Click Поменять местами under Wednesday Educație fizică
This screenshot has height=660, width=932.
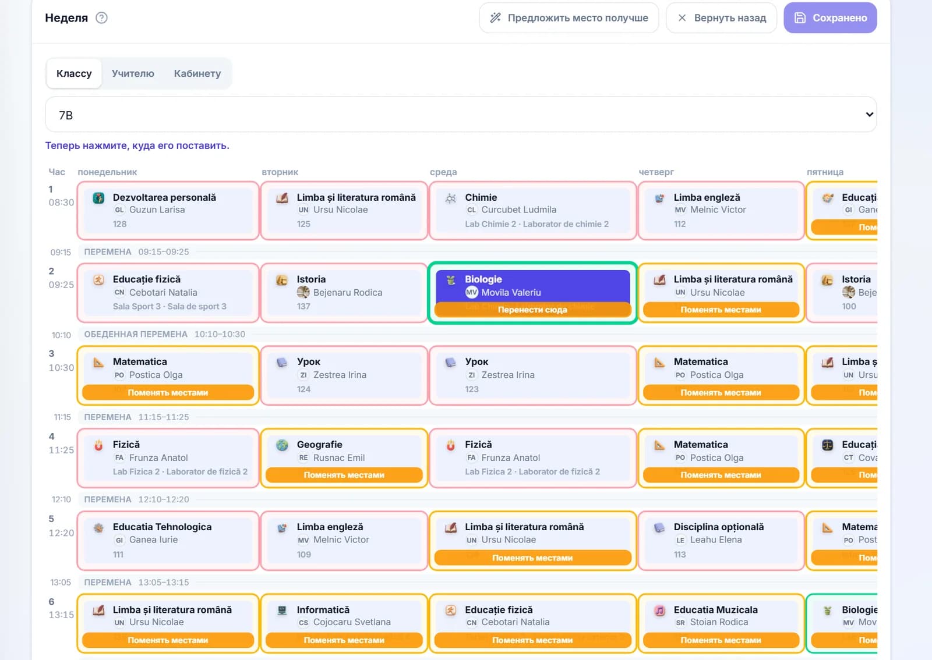532,640
